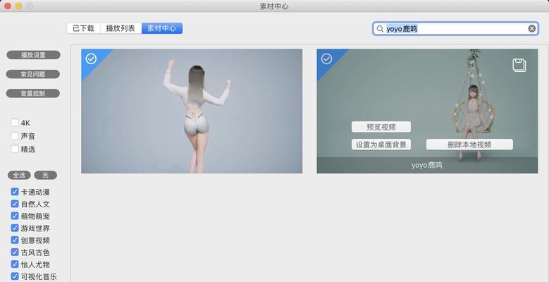Viewport: 549px width, 282px height.
Task: Click the magnifier search icon
Action: point(380,29)
